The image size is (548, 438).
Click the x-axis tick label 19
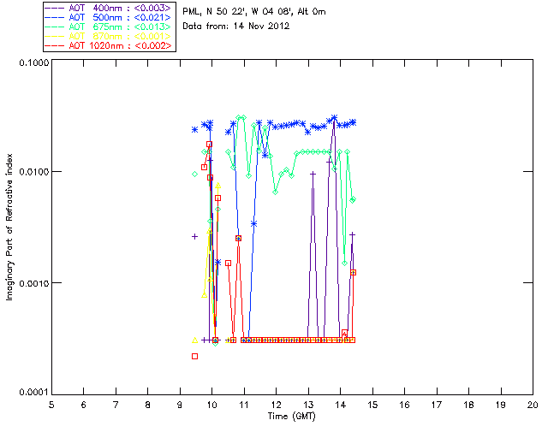point(501,405)
